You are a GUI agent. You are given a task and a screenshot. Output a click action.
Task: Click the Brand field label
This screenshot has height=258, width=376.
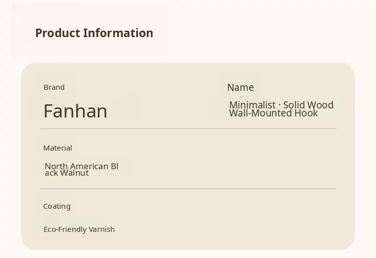(x=54, y=87)
